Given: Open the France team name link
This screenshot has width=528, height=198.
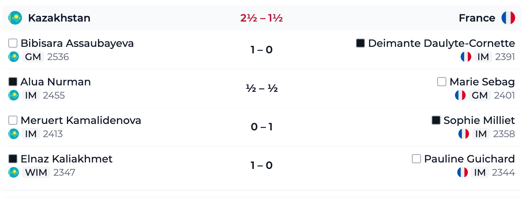Looking at the screenshot, I should pyautogui.click(x=477, y=18).
